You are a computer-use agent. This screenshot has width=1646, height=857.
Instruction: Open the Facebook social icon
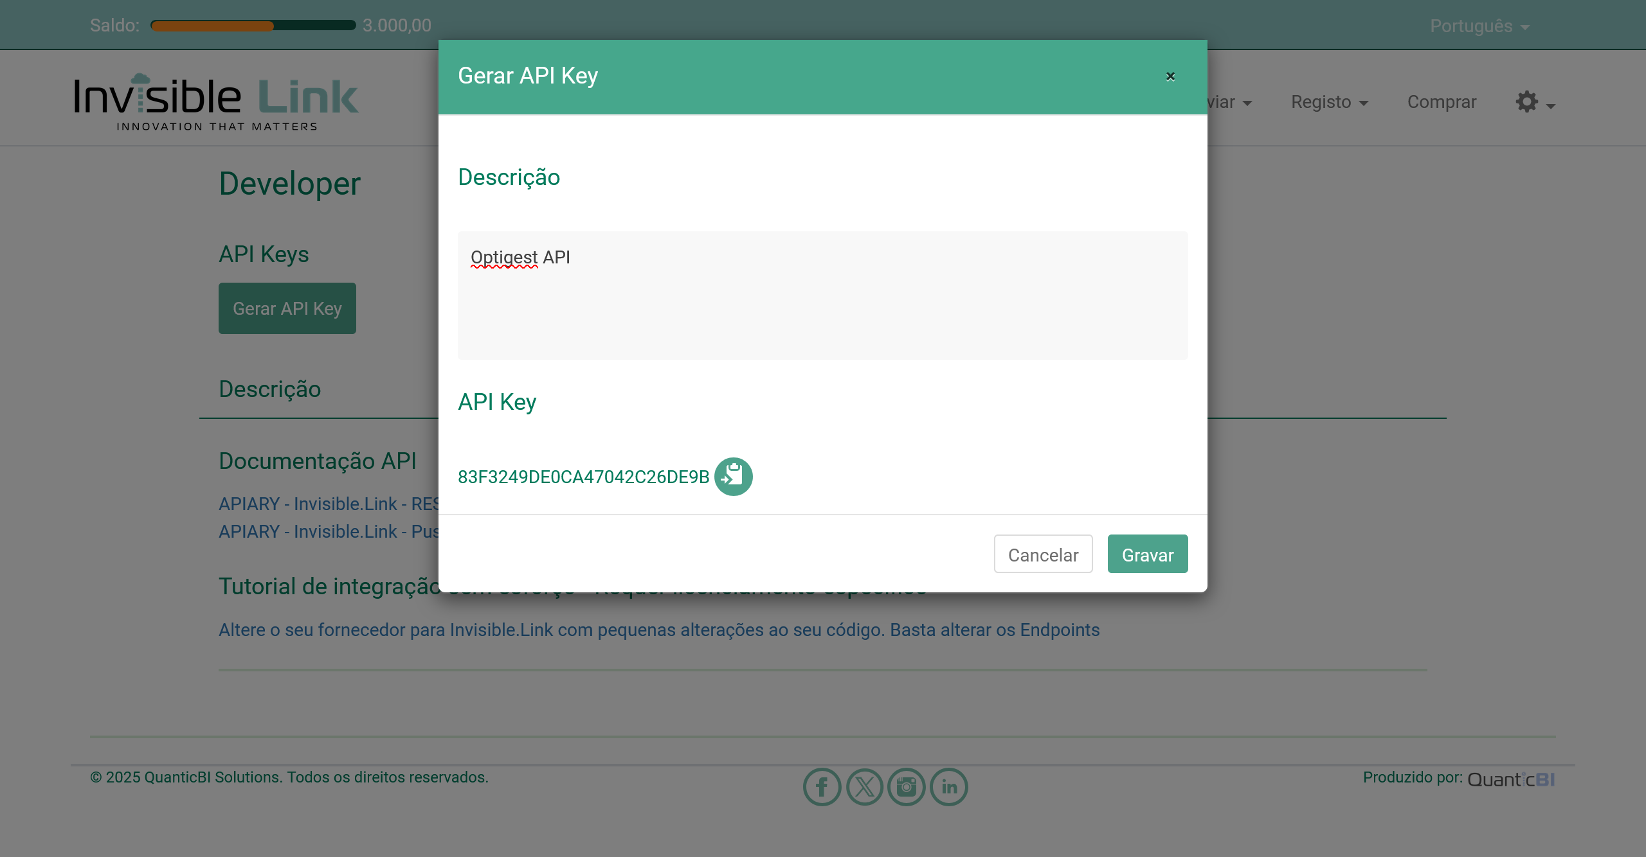coord(822,786)
